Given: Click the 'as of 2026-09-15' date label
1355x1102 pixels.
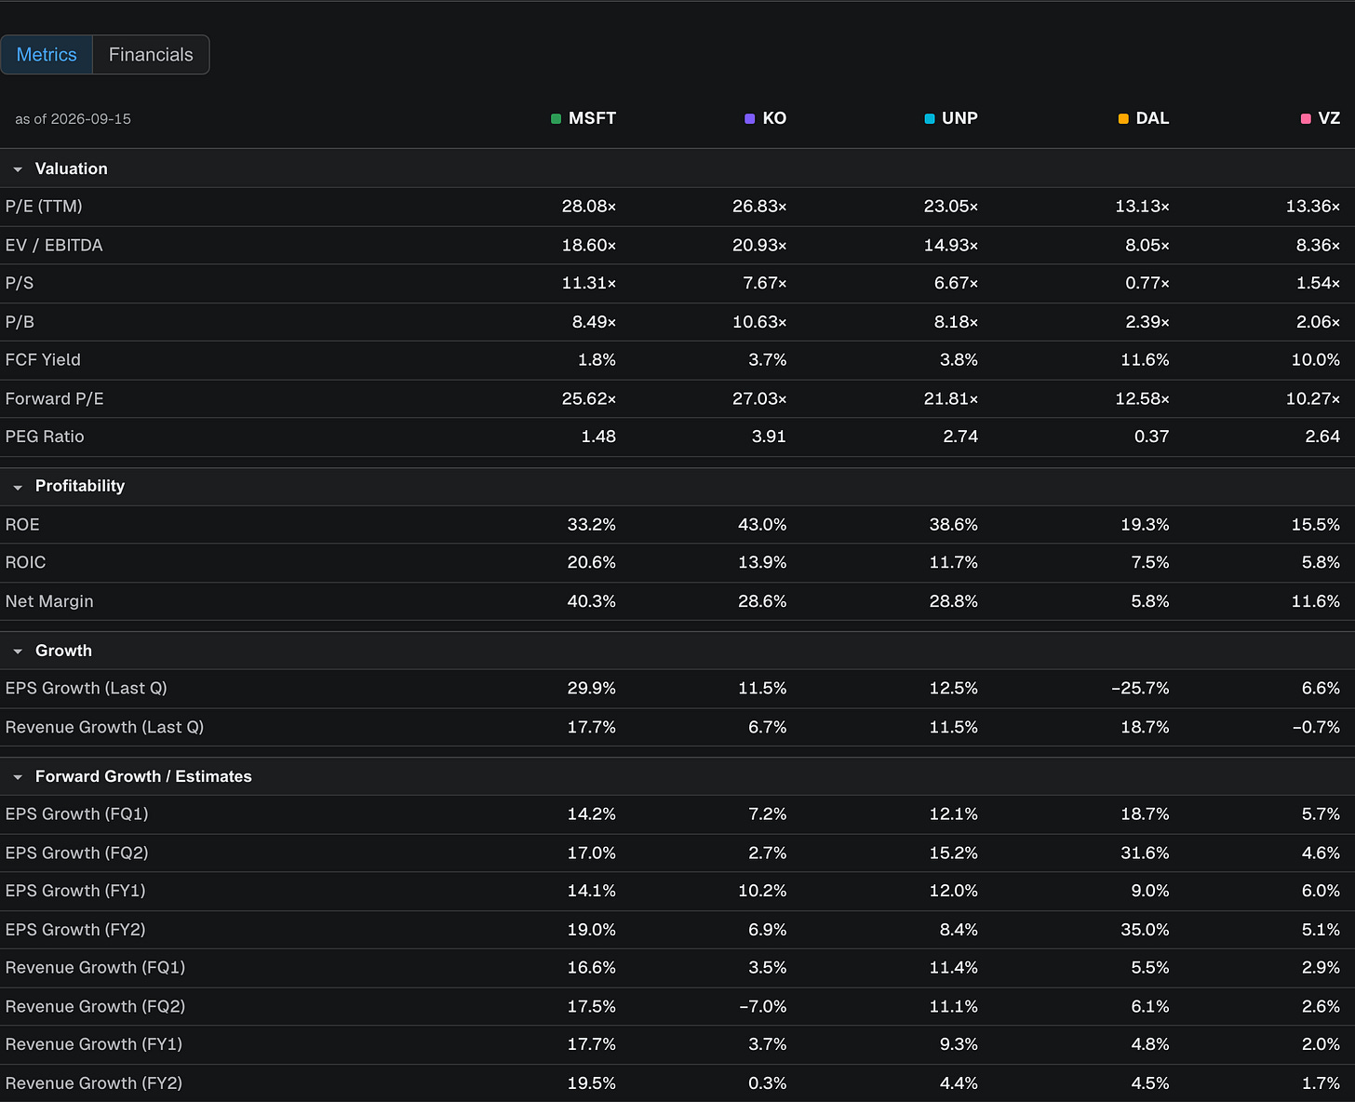Looking at the screenshot, I should (73, 119).
